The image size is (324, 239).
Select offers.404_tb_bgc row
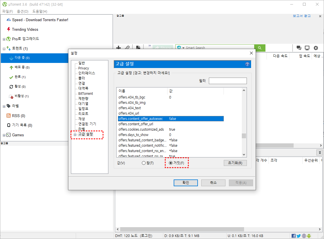[171, 97]
